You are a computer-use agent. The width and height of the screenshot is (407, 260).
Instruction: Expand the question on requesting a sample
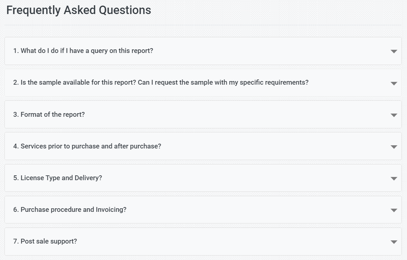click(x=161, y=83)
